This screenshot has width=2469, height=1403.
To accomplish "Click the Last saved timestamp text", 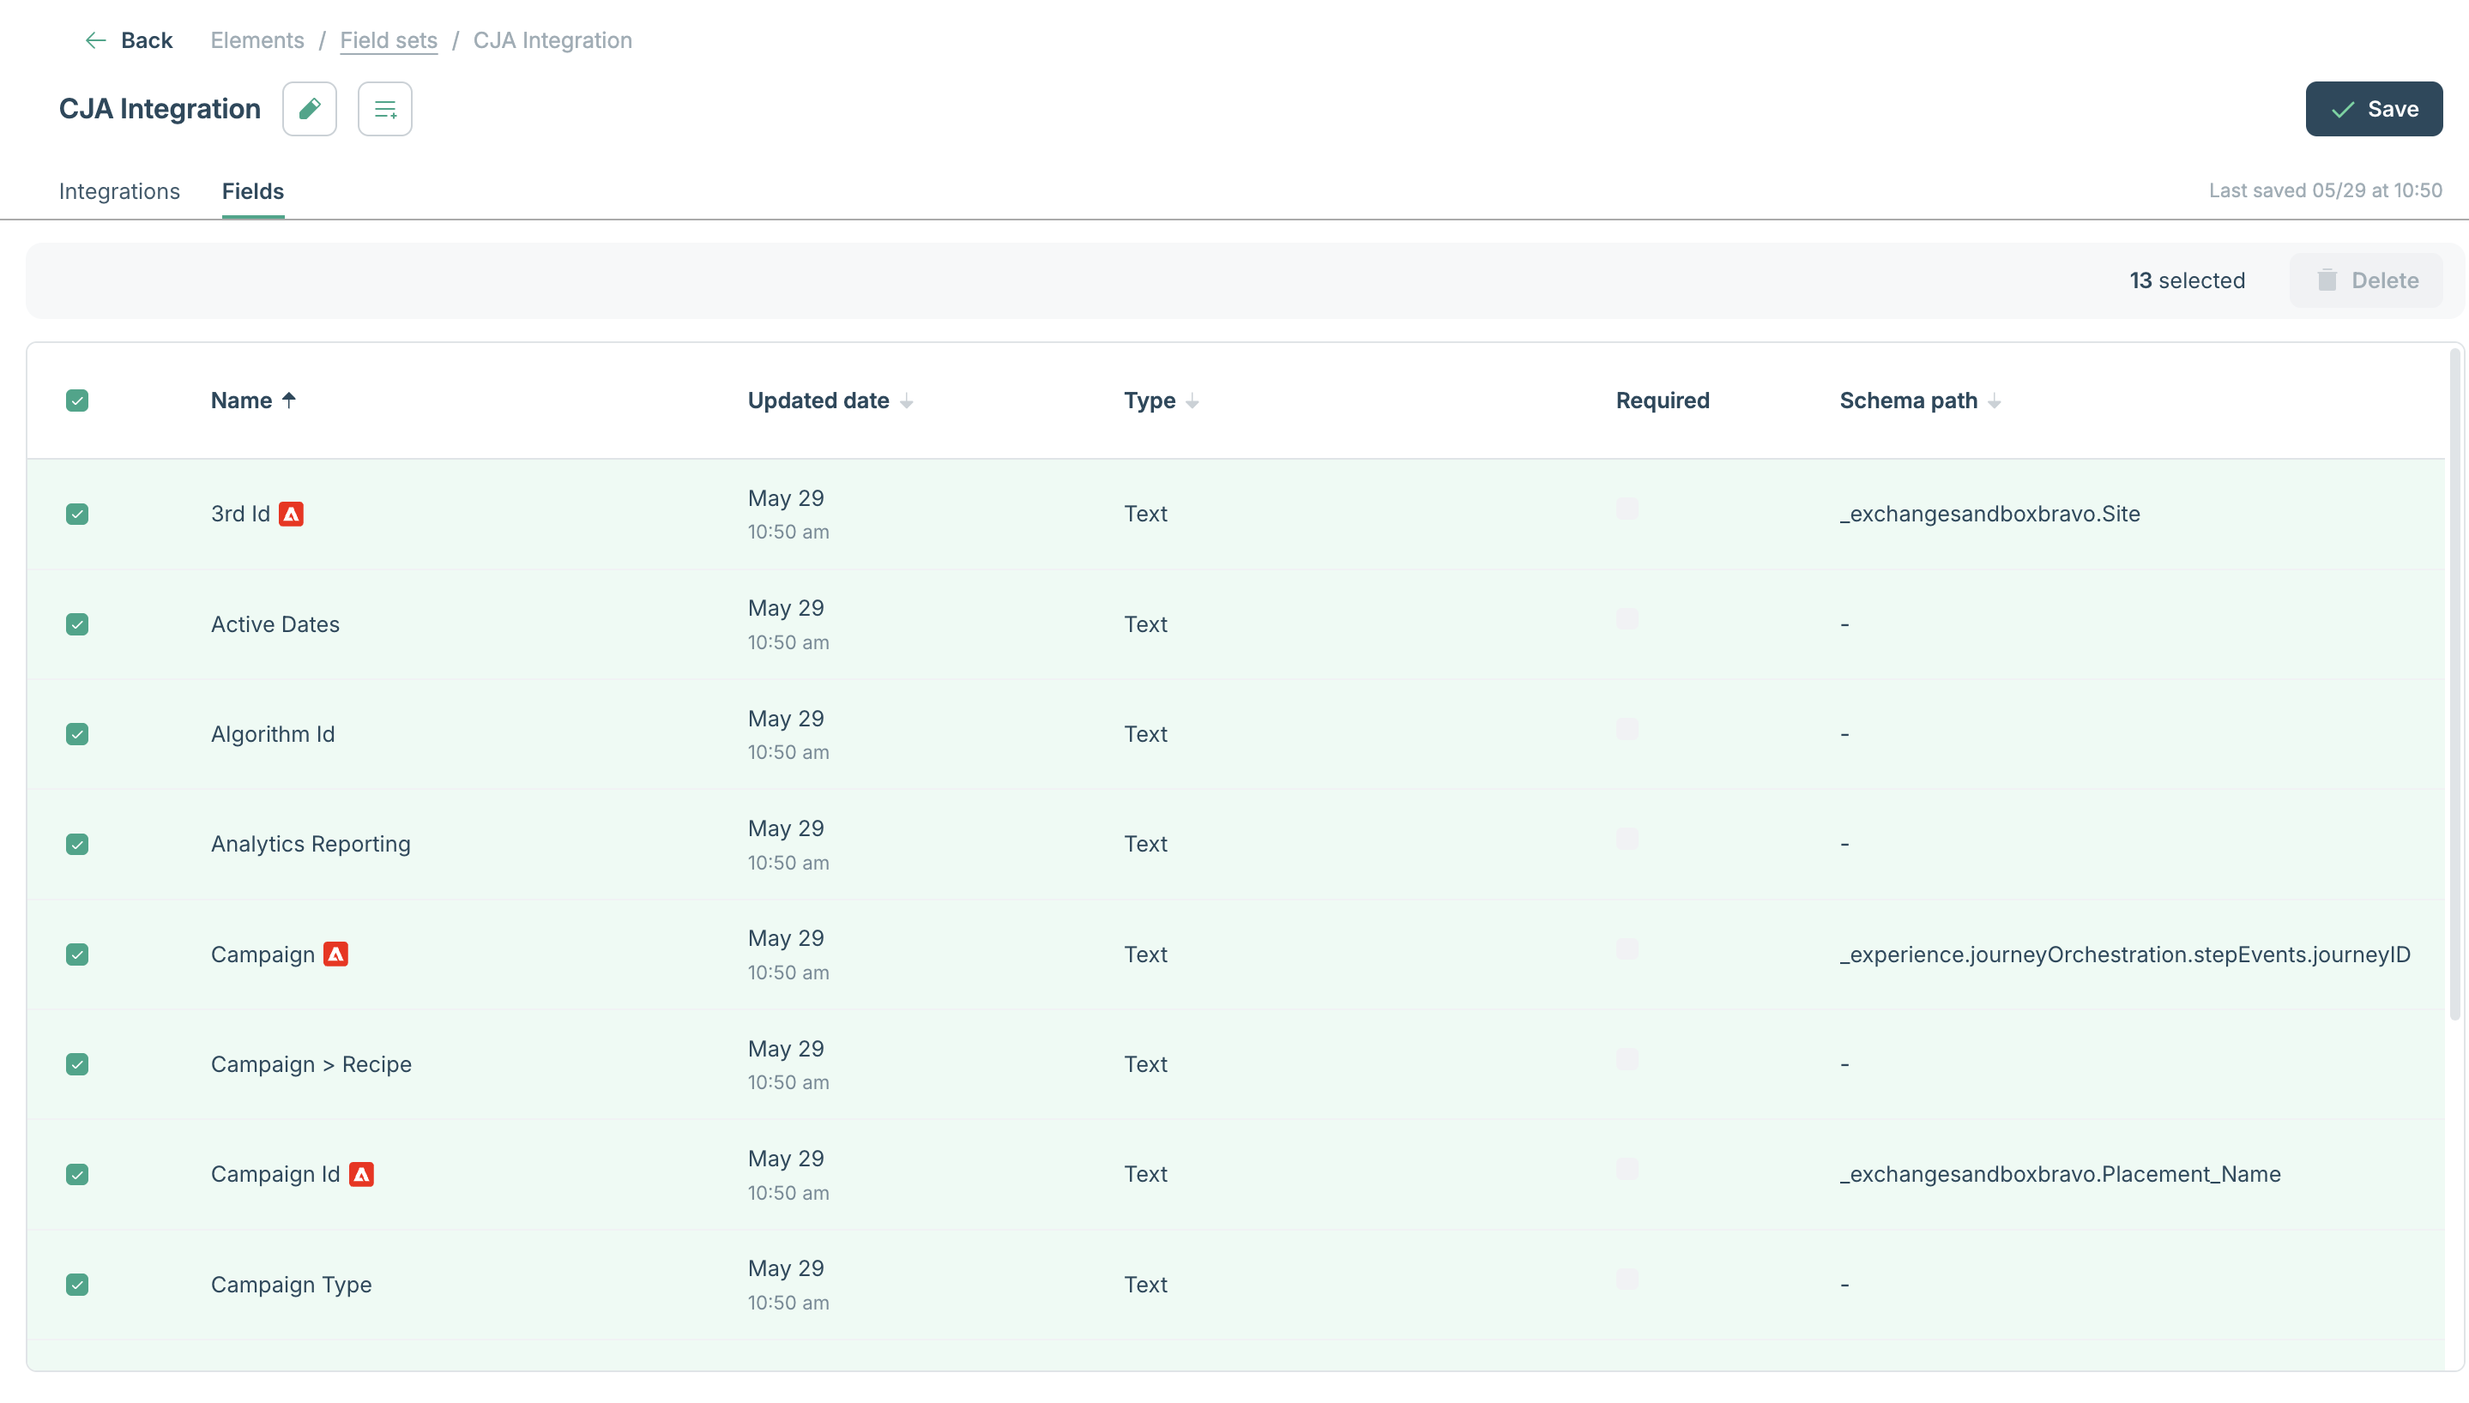I will pyautogui.click(x=2326, y=190).
